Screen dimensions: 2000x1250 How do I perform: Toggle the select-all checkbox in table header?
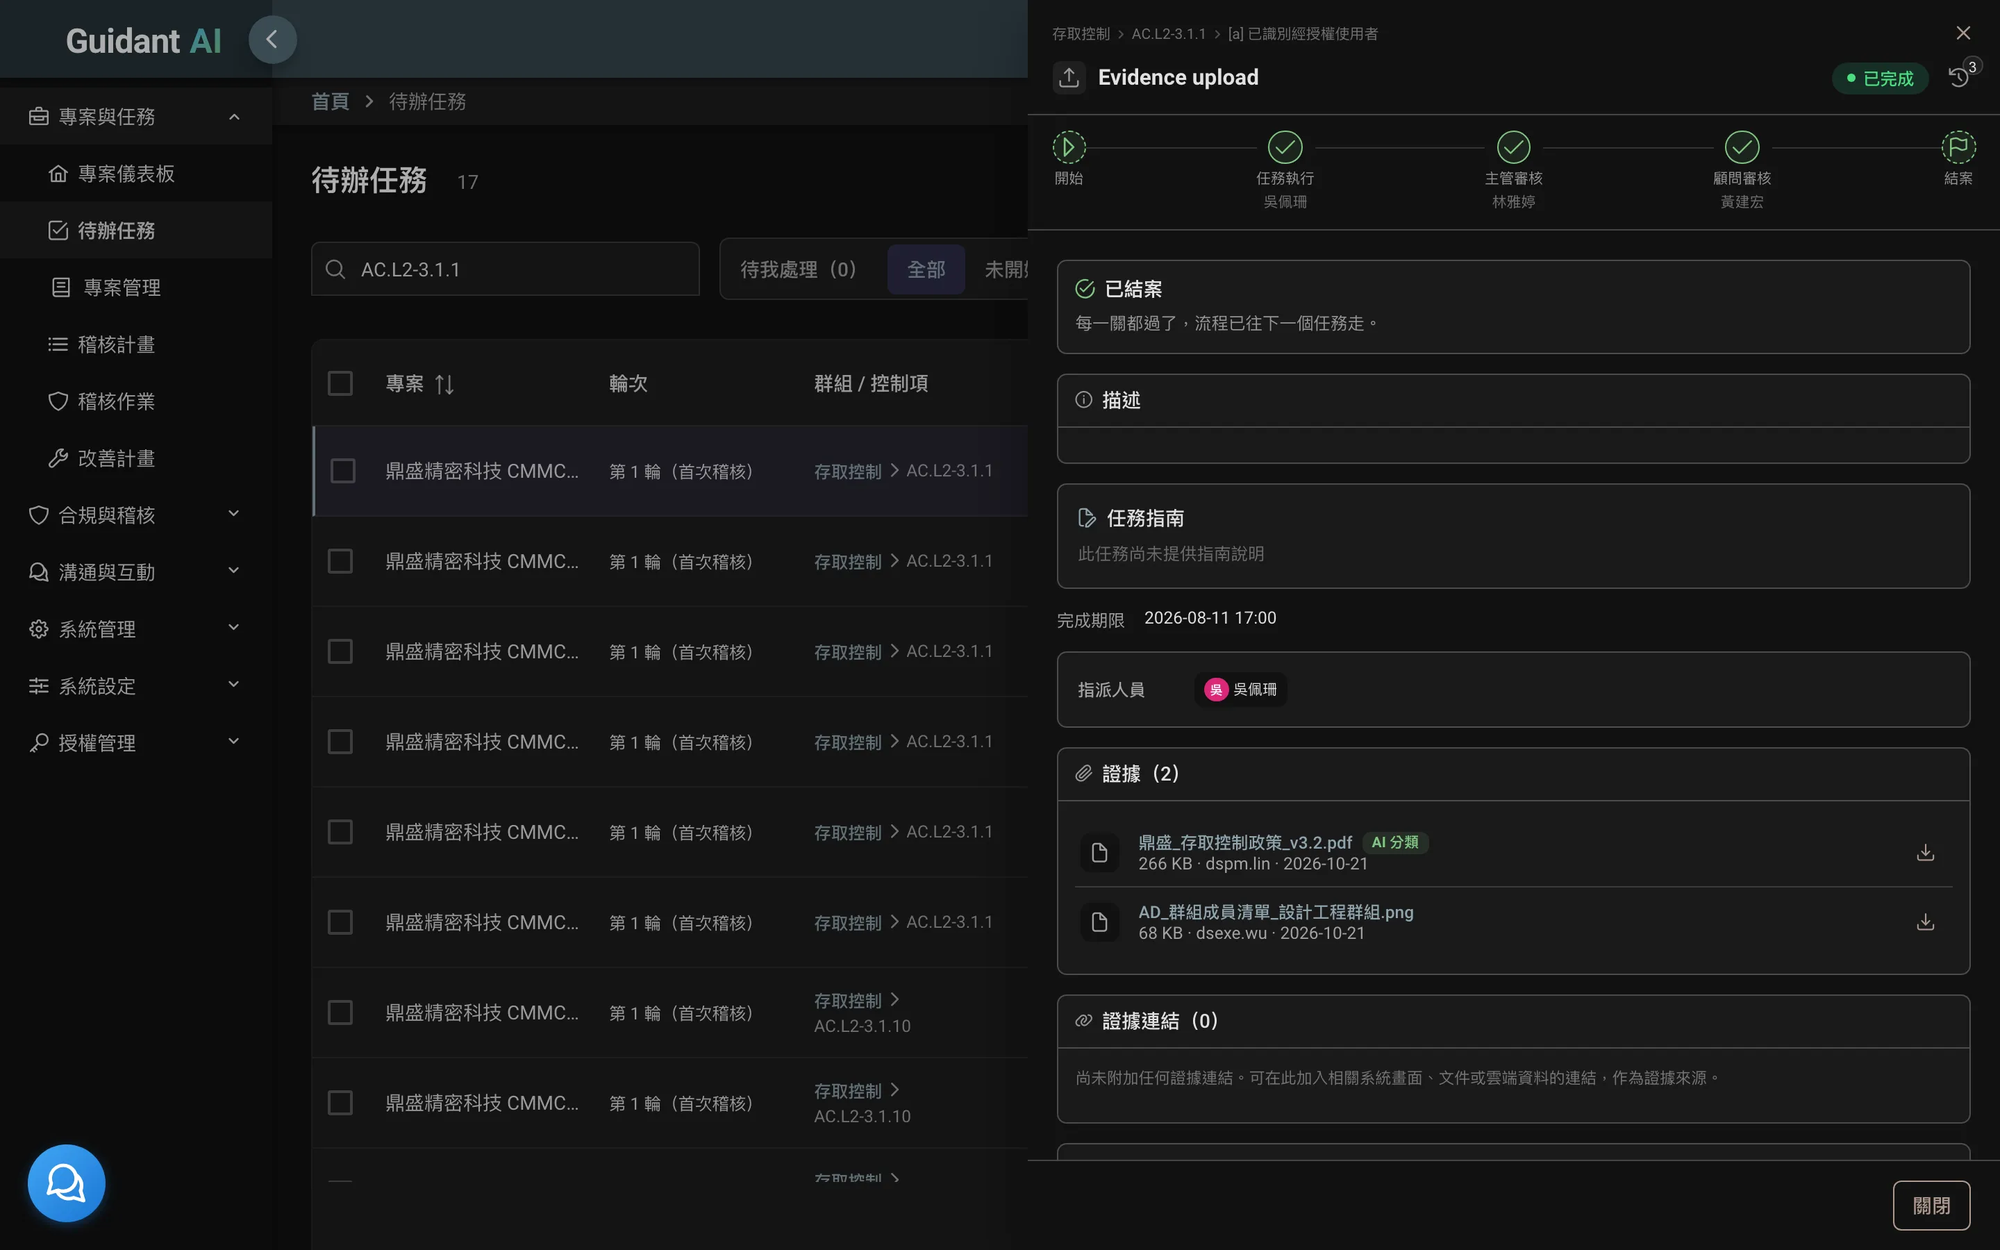pos(340,383)
